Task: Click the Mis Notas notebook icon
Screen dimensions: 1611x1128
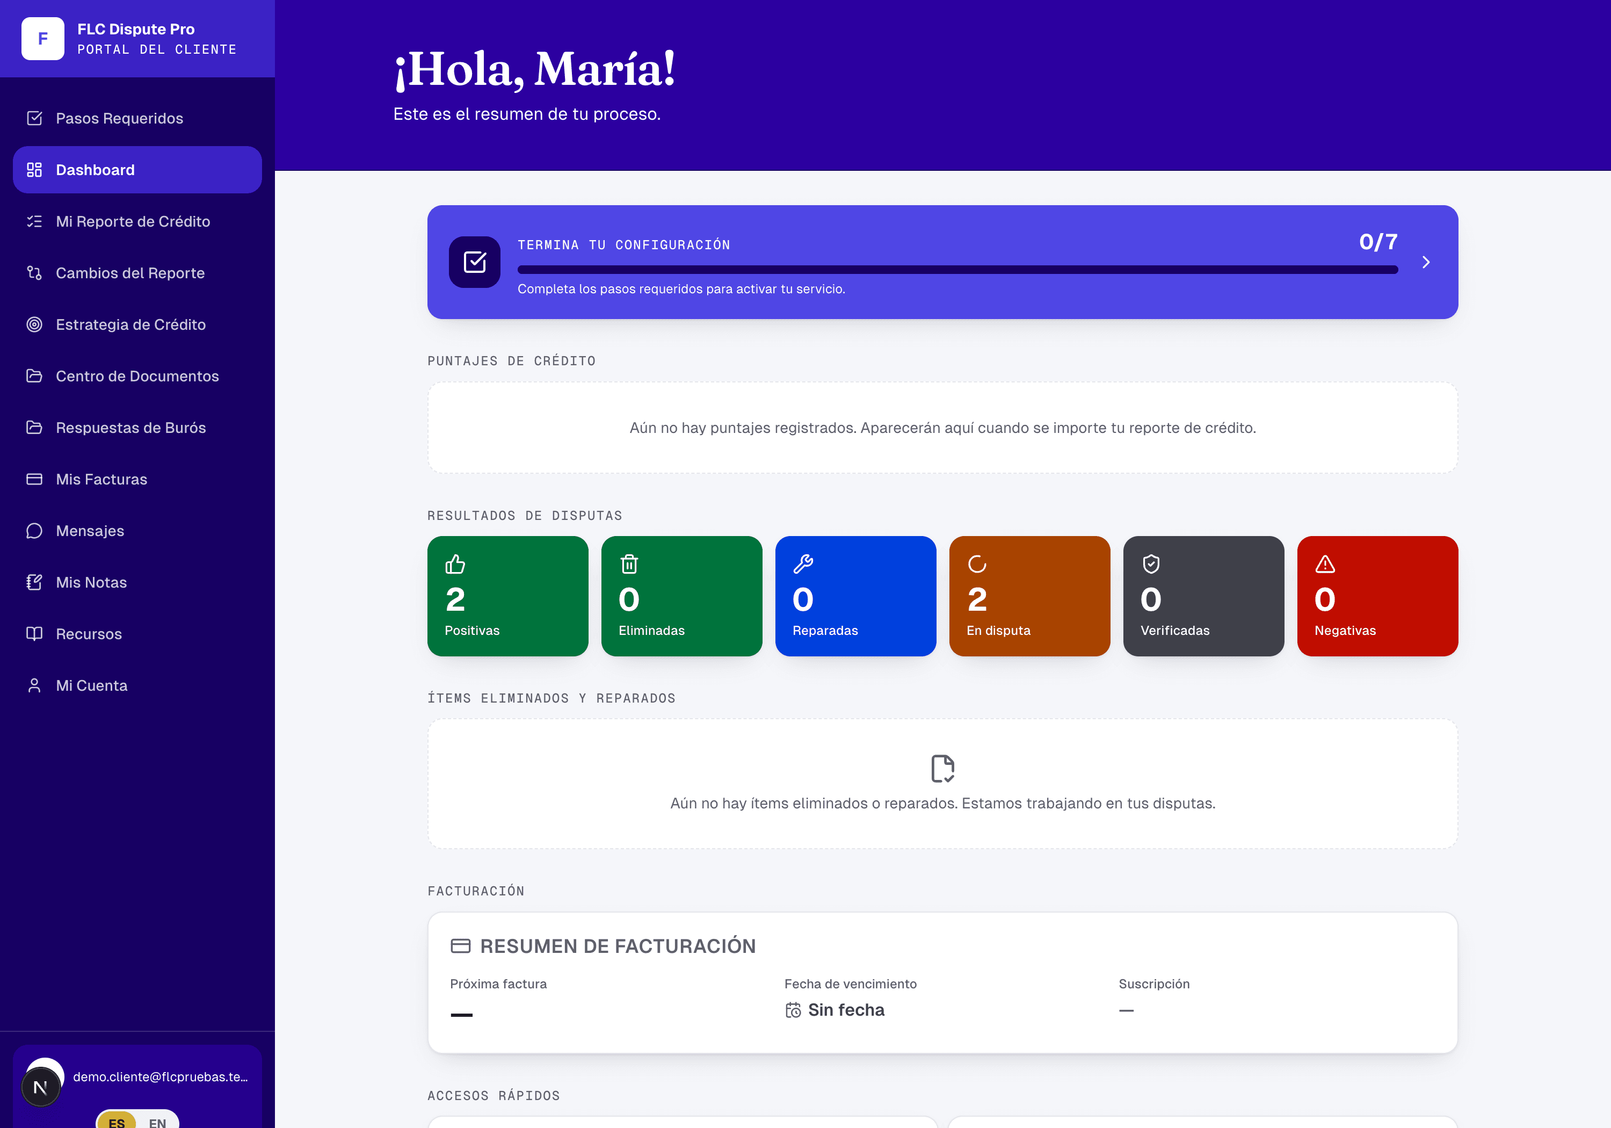Action: [x=34, y=583]
